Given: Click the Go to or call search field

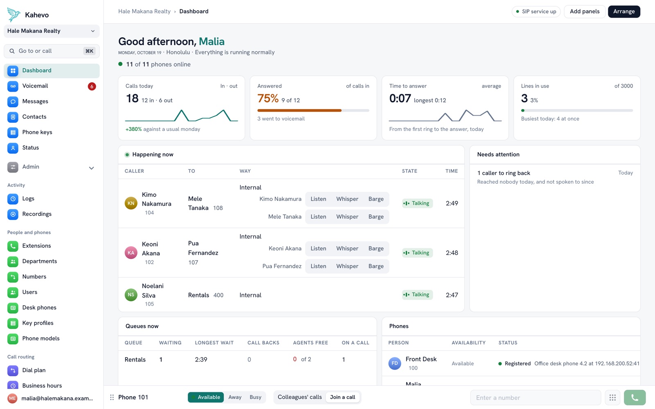Looking at the screenshot, I should tap(52, 51).
